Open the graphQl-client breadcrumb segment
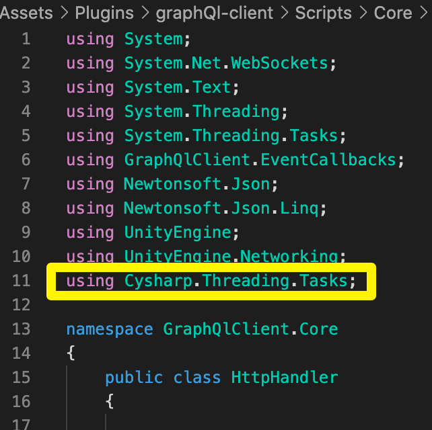The image size is (432, 430). [215, 13]
